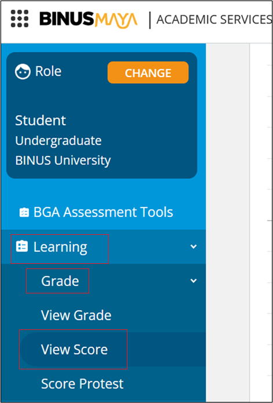Viewport: 273px width, 403px height.
Task: Open the Score Protest page
Action: click(82, 384)
